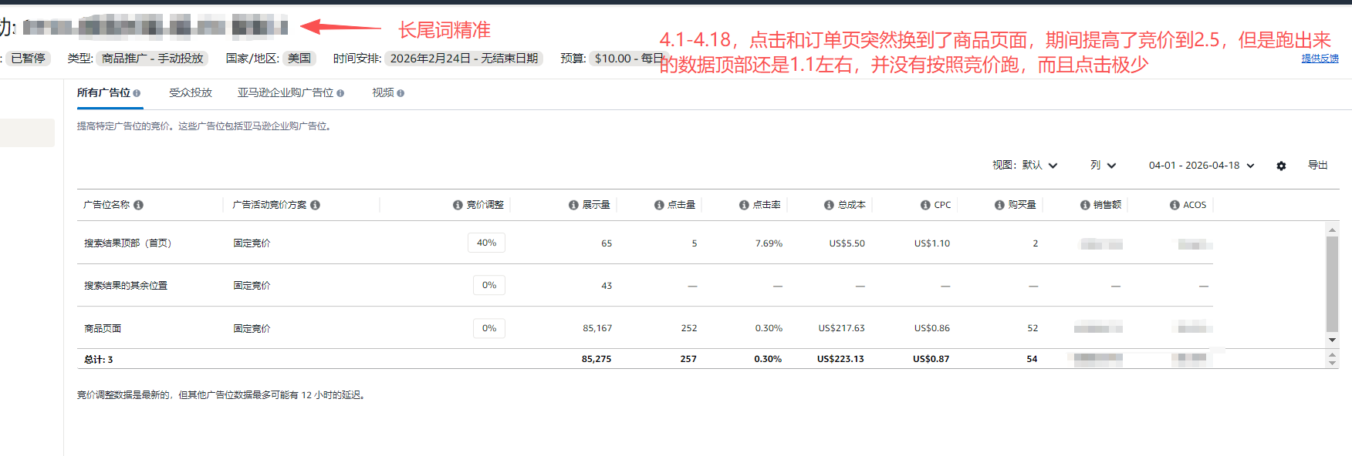The width and height of the screenshot is (1352, 456).
Task: Click info icon next to 点击率 column
Action: pos(744,205)
